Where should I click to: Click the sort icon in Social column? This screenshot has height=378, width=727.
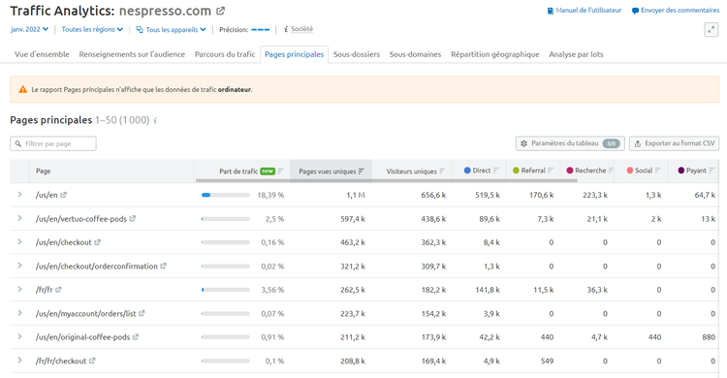[x=657, y=171]
